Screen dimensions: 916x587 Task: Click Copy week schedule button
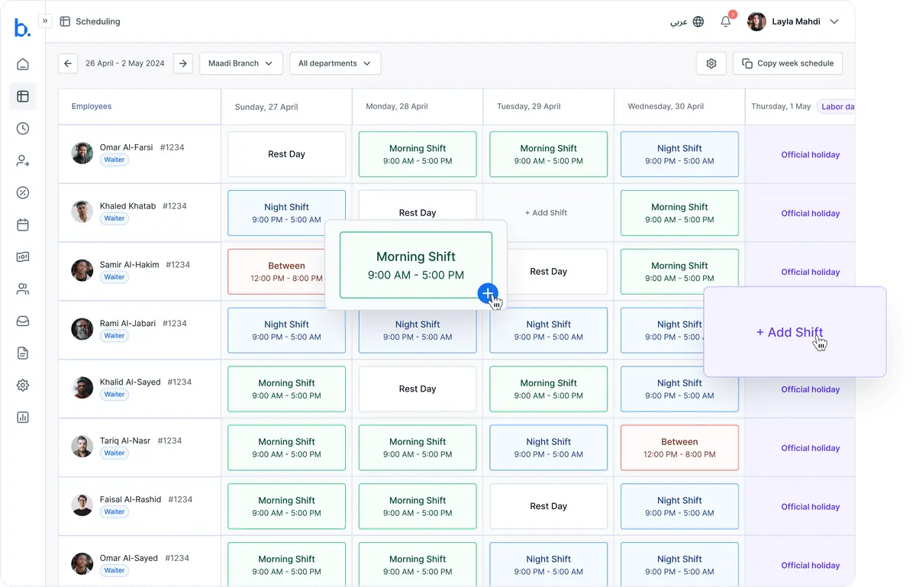point(787,63)
